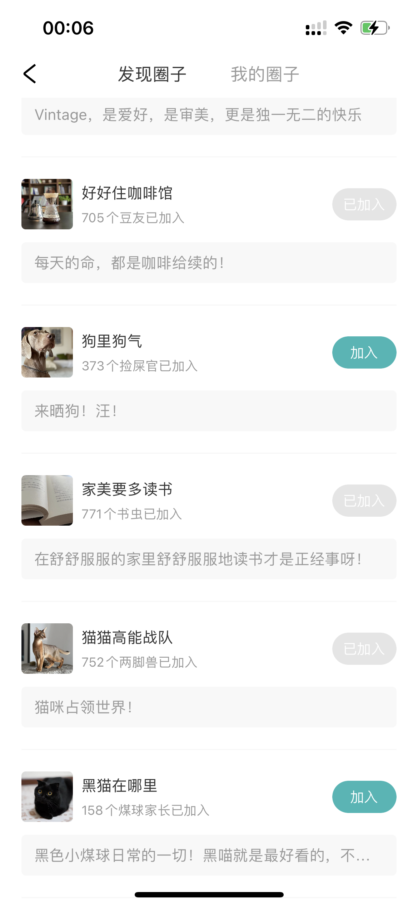Switch to 我的圈子 tab
Image resolution: width=418 pixels, height=906 pixels.
(x=265, y=74)
